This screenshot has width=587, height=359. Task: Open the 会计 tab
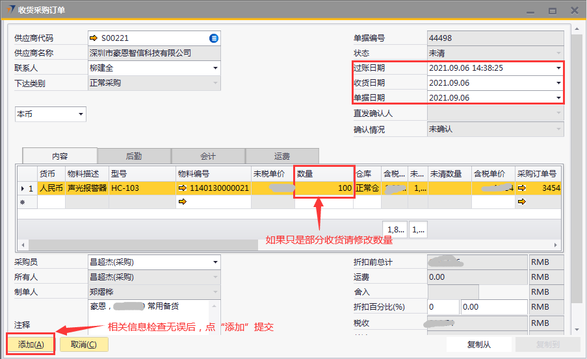[208, 156]
